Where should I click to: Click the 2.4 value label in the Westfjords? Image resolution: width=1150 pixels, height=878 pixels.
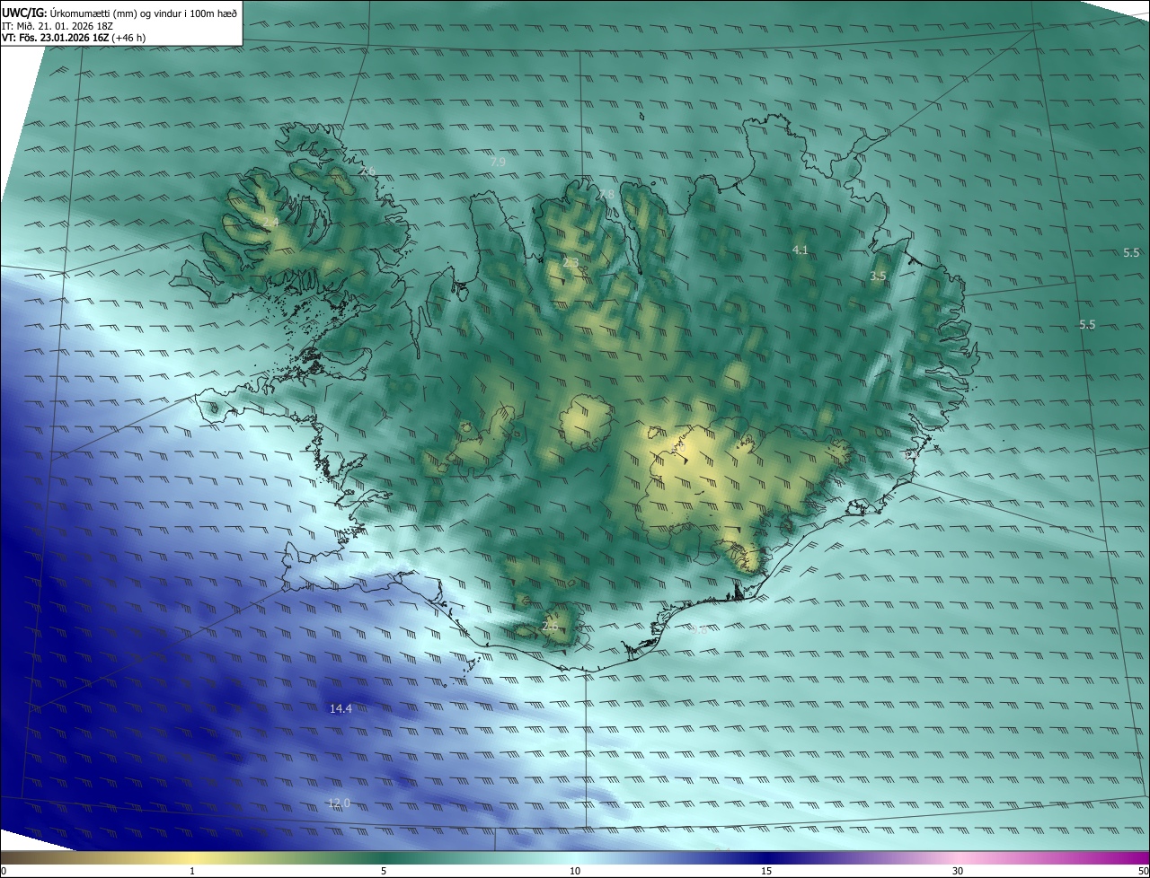tap(270, 221)
